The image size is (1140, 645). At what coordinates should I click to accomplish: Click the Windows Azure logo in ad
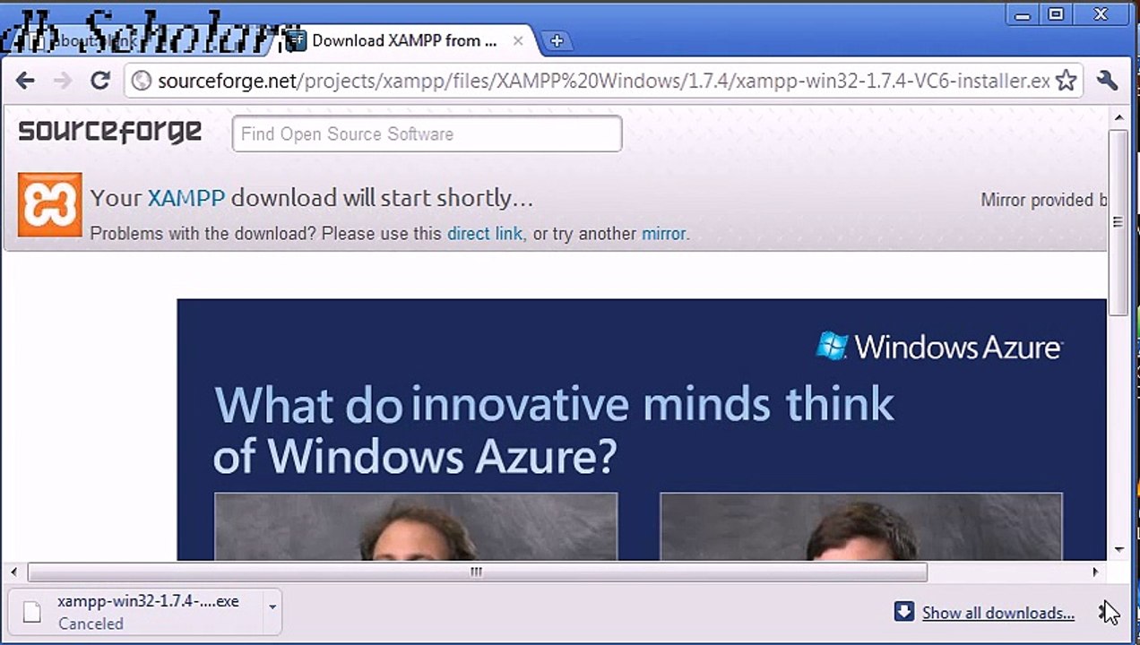[938, 347]
